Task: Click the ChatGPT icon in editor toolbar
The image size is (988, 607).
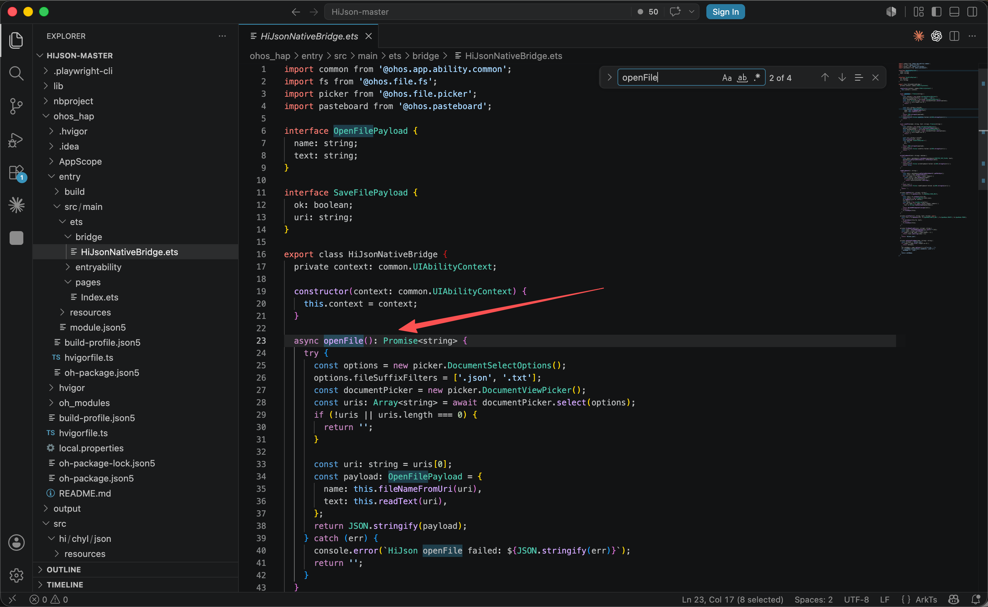Action: tap(936, 36)
